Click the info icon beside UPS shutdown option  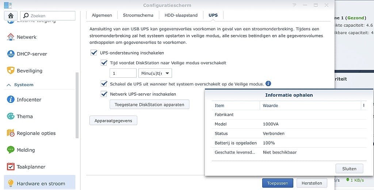pyautogui.click(x=268, y=84)
